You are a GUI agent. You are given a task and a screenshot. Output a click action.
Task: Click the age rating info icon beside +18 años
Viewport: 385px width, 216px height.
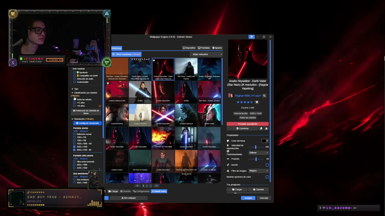(x=100, y=106)
